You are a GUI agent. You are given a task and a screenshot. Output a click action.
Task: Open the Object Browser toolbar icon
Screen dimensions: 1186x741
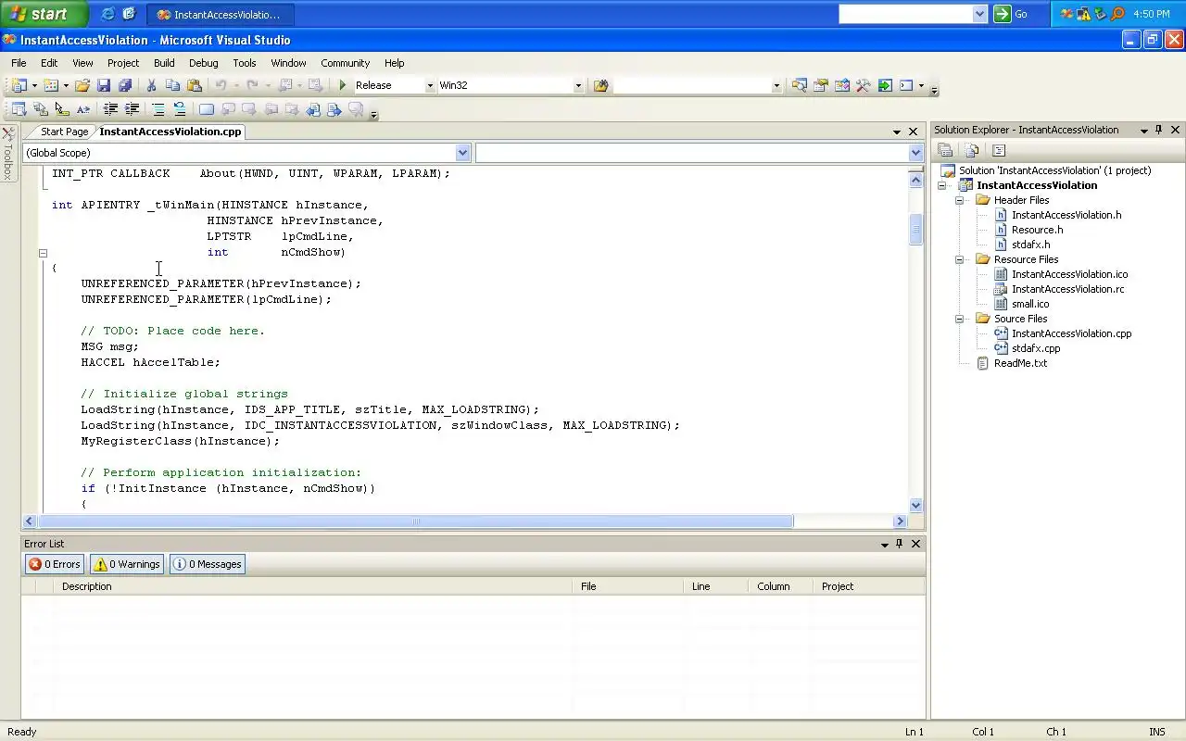[x=842, y=85]
